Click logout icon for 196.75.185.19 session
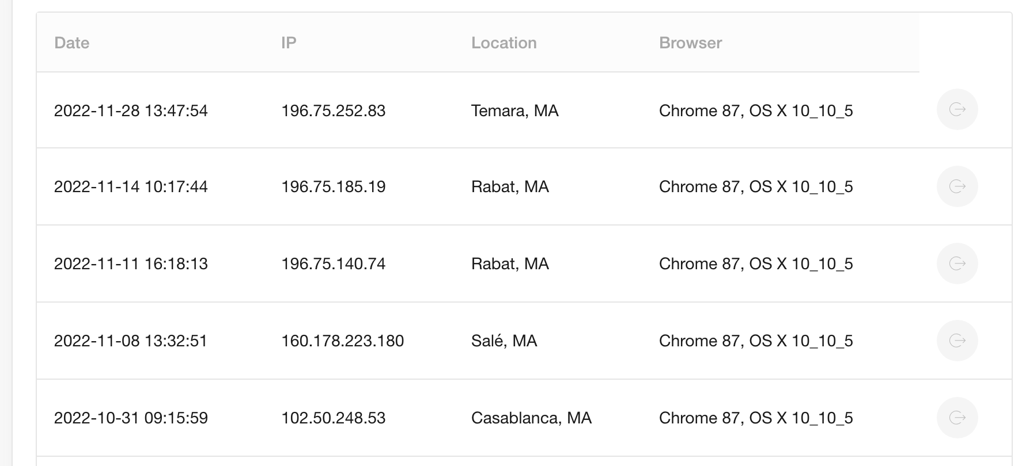The width and height of the screenshot is (1022, 466). click(x=957, y=186)
